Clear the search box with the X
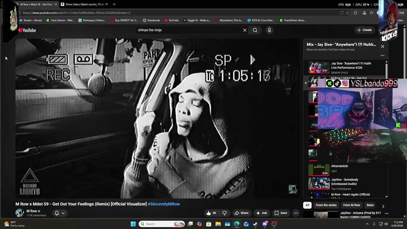The height and width of the screenshot is (229, 407). (245, 30)
